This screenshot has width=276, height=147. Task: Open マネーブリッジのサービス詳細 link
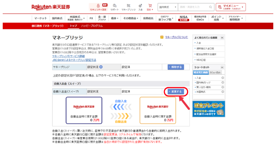point(68,56)
